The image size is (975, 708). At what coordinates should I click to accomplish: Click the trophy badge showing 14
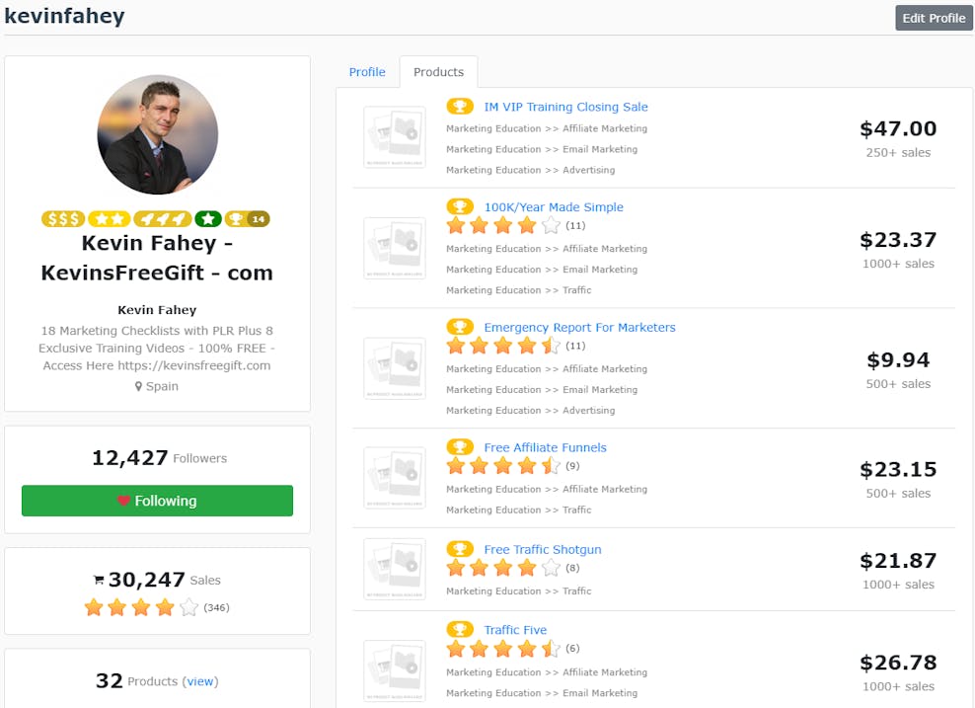click(x=247, y=219)
